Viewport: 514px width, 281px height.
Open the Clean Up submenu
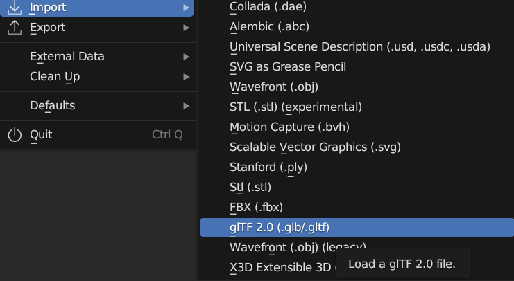(98, 77)
